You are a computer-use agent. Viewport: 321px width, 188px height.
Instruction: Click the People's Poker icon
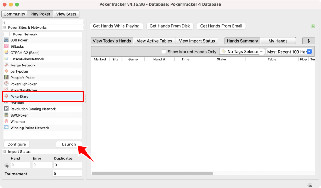pyautogui.click(x=6, y=77)
